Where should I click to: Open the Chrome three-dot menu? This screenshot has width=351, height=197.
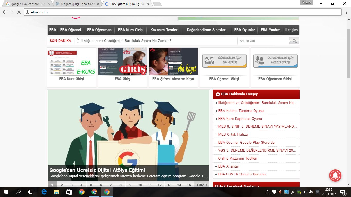(346, 12)
